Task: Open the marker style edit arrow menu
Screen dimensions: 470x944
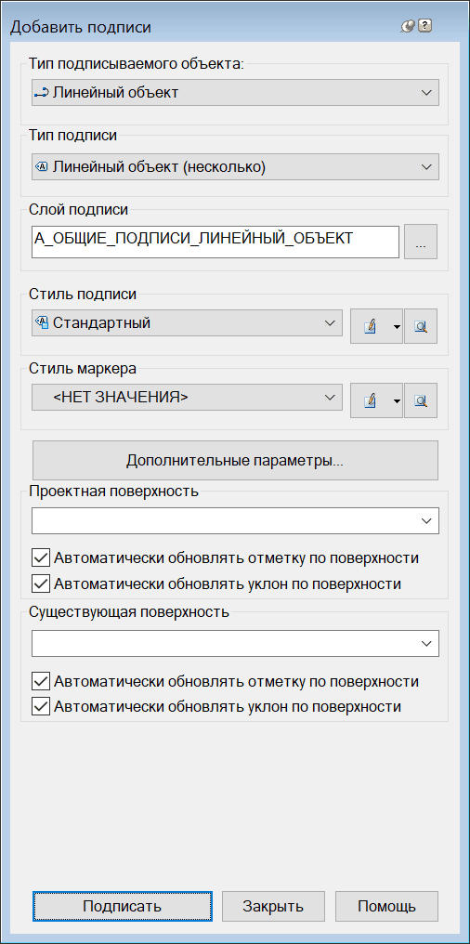Action: click(397, 401)
